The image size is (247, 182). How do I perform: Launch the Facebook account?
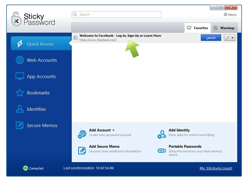(x=211, y=38)
